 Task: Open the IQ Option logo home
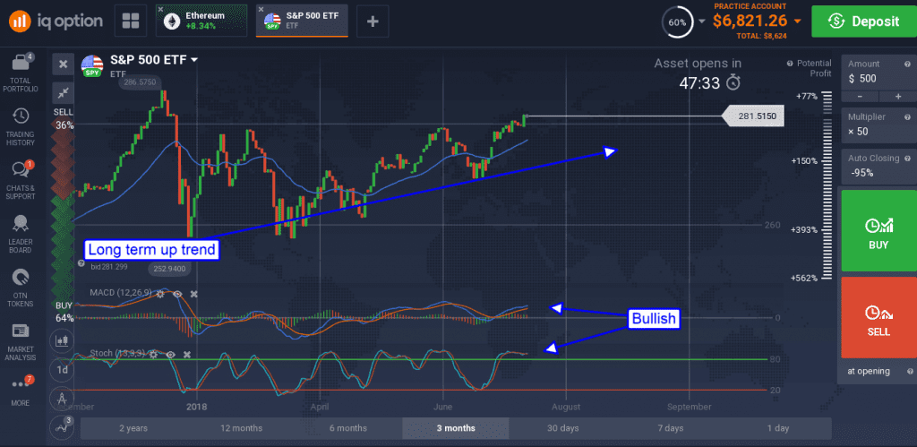click(x=56, y=21)
